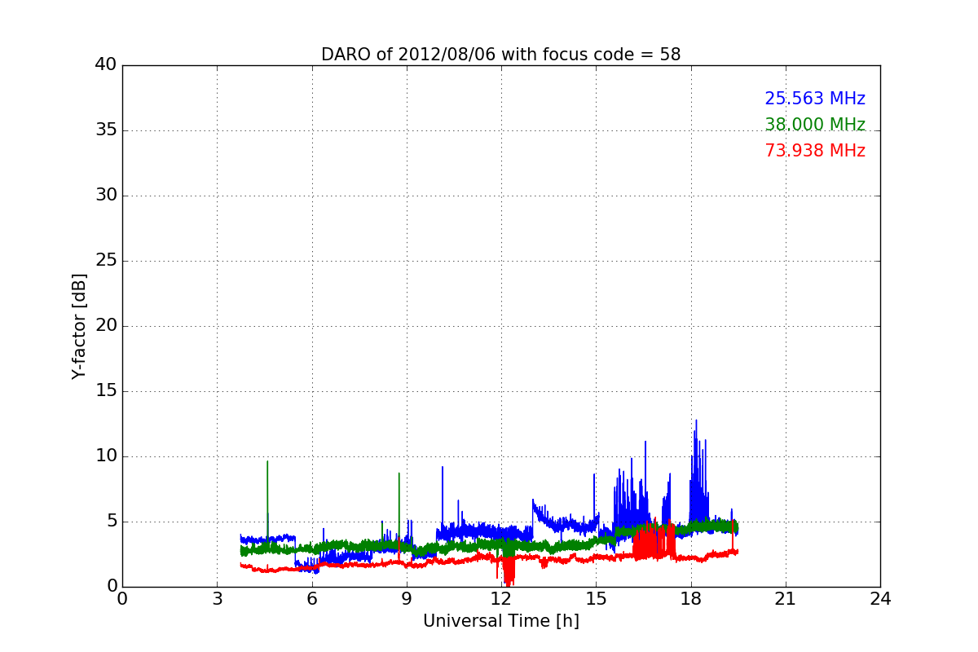Select the red '73.938 MHz' legend label
978x652 pixels.
[x=815, y=151]
